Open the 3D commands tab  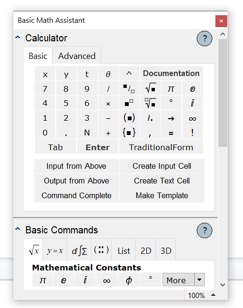(x=166, y=250)
